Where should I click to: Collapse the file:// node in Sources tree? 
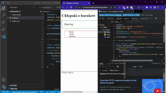pos(100,27)
